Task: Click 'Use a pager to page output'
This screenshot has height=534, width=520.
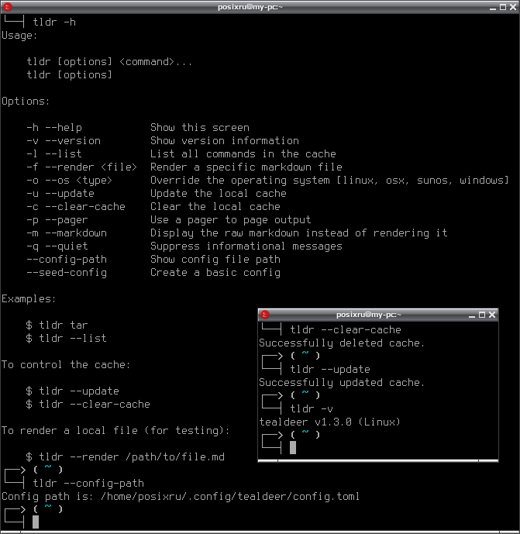Action: point(231,220)
